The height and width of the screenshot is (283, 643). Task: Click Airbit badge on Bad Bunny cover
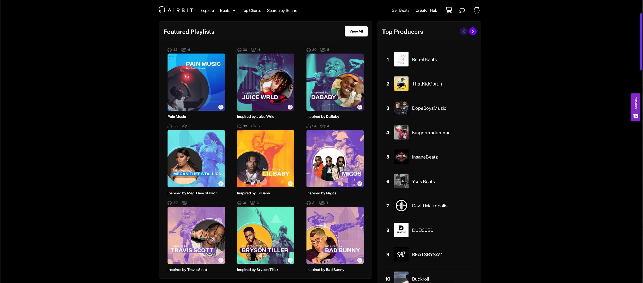360,260
